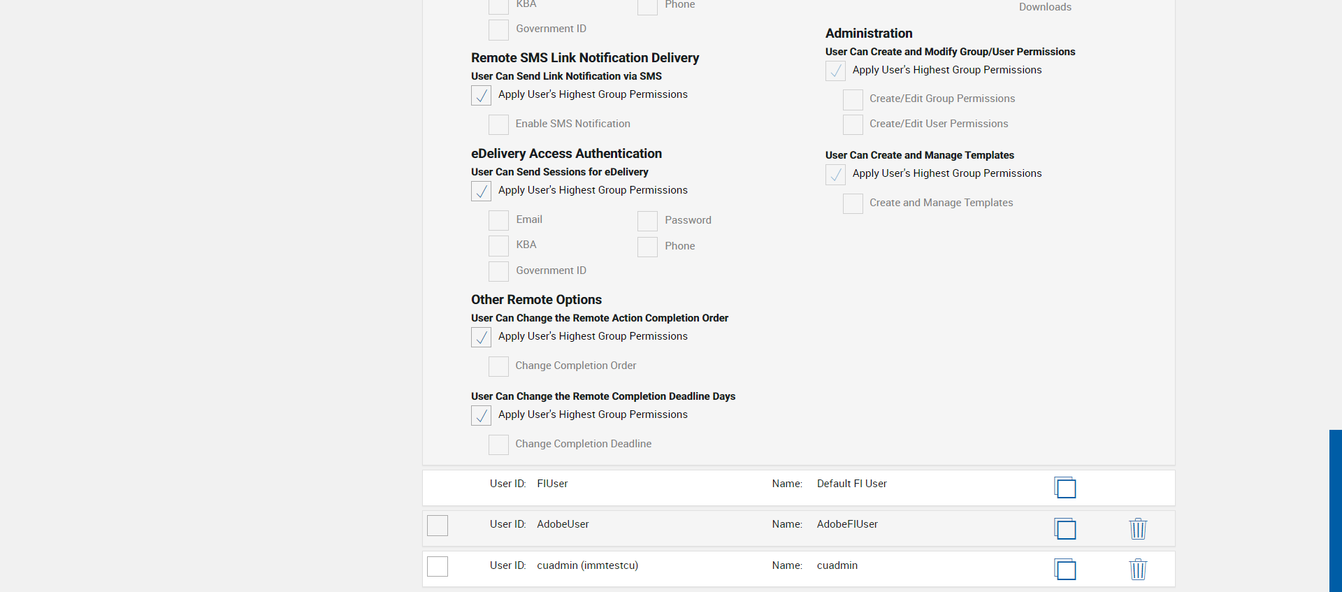Check the eDelivery Password option
Viewport: 1342px width, 592px height.
[x=647, y=221]
